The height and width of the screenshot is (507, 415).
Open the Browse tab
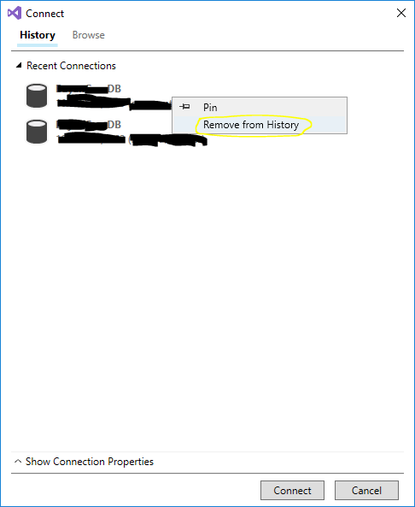coord(89,35)
